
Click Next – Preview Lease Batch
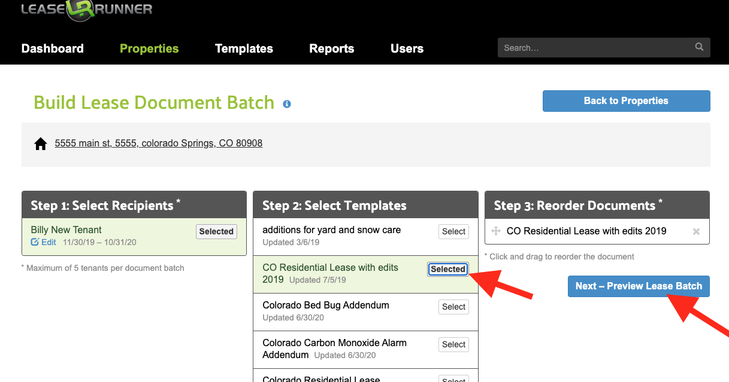[x=639, y=286]
